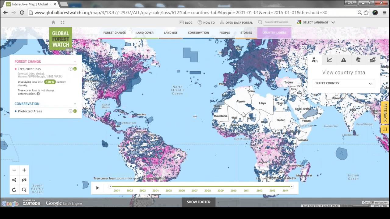Viewport: 390px width, 219px height.
Task: Select the Interactive Map browser tab
Action: [31, 4]
